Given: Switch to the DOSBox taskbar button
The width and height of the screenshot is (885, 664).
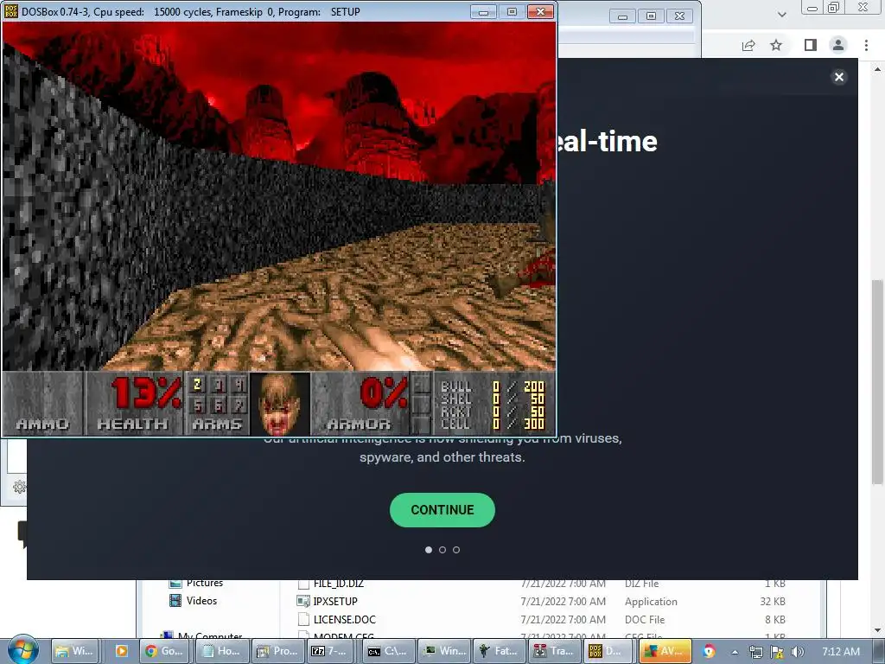Looking at the screenshot, I should [608, 651].
